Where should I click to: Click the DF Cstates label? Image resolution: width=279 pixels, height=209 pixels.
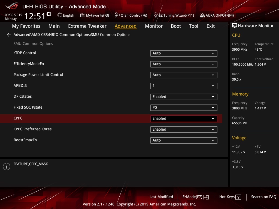point(23,97)
